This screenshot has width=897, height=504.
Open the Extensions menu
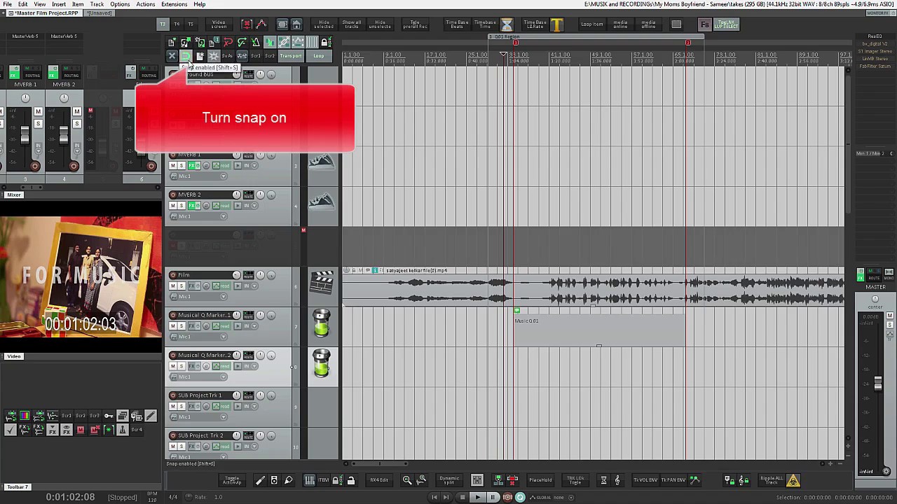174,4
